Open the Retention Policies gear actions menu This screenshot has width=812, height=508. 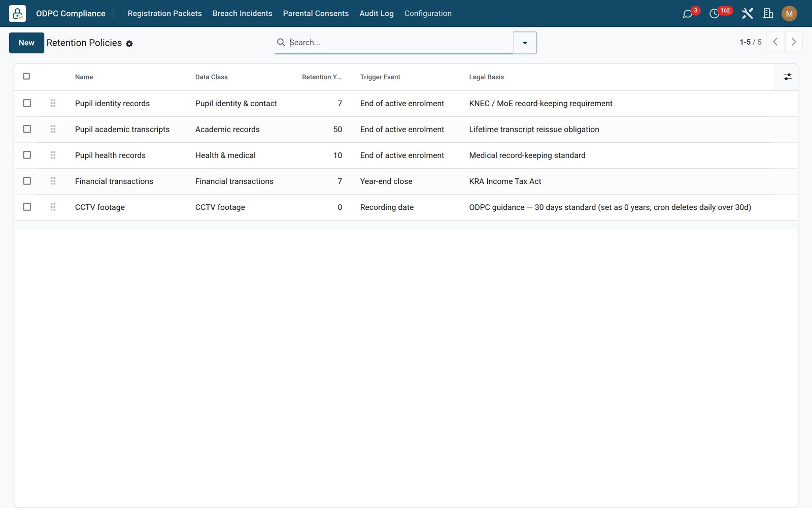129,44
